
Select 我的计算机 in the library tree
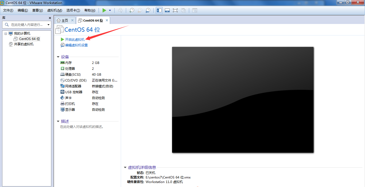coord(22,34)
